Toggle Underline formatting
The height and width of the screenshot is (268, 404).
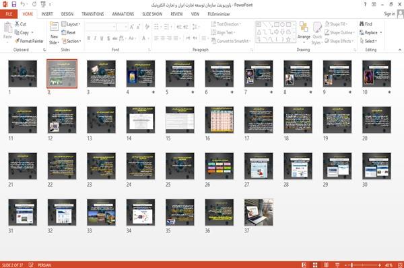tap(102, 38)
